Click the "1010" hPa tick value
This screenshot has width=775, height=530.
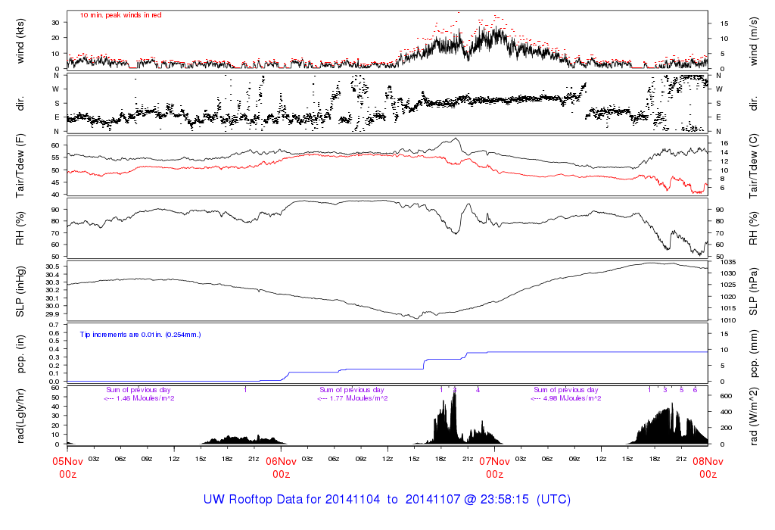(x=729, y=320)
